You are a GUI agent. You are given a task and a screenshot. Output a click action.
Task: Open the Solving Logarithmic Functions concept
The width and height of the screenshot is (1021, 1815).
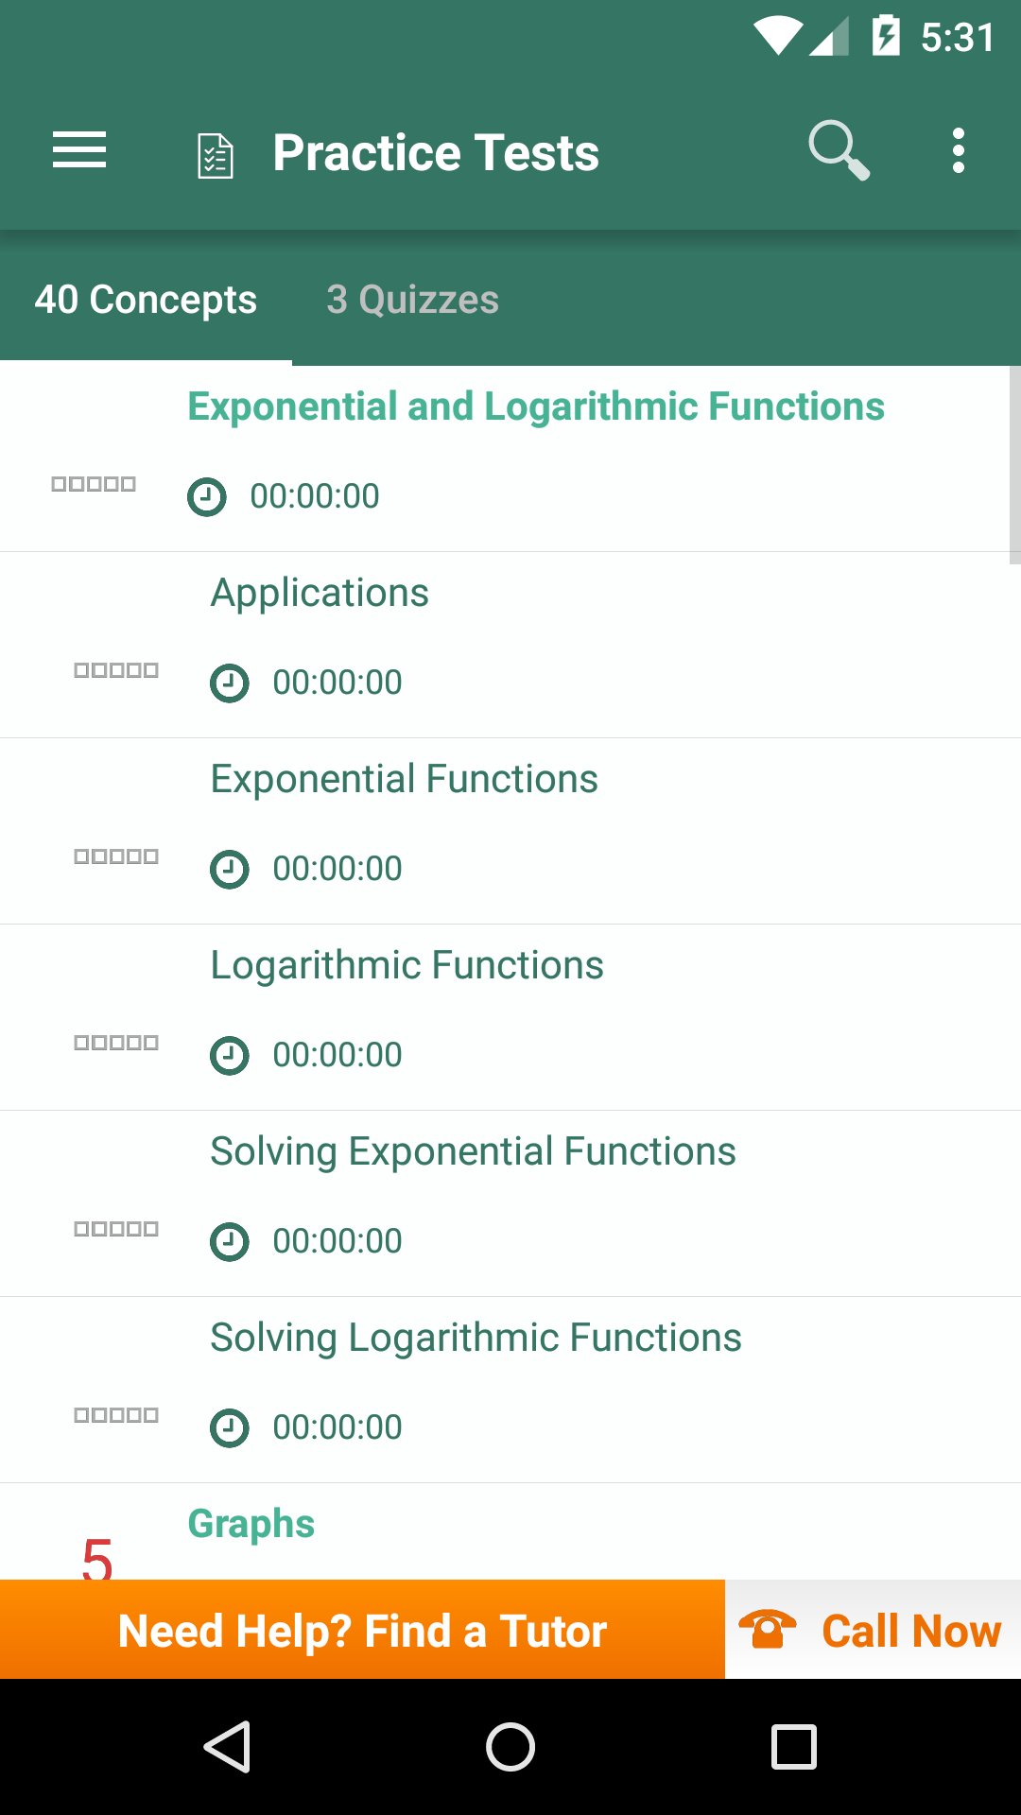[x=476, y=1338]
